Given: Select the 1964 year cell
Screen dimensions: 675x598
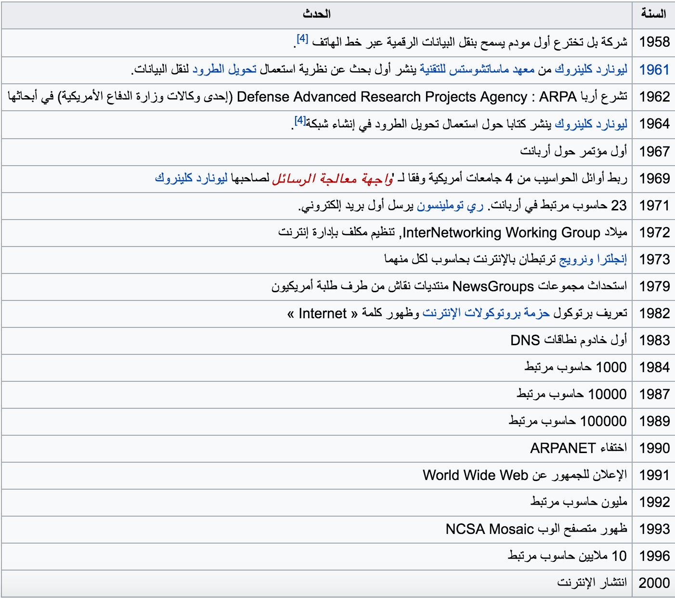Looking at the screenshot, I should click(654, 124).
